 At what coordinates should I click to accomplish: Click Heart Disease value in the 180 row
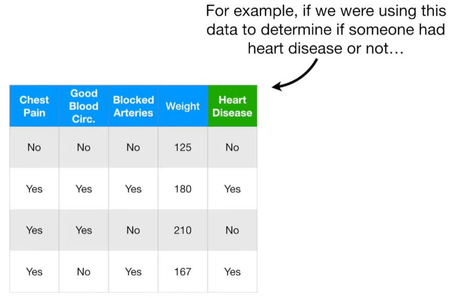point(232,189)
